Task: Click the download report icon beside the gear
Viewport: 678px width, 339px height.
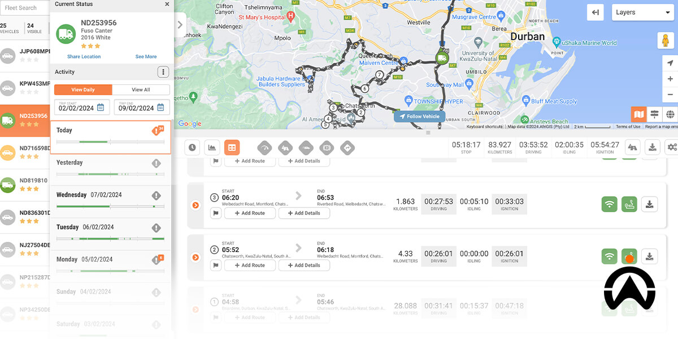Action: 653,147
